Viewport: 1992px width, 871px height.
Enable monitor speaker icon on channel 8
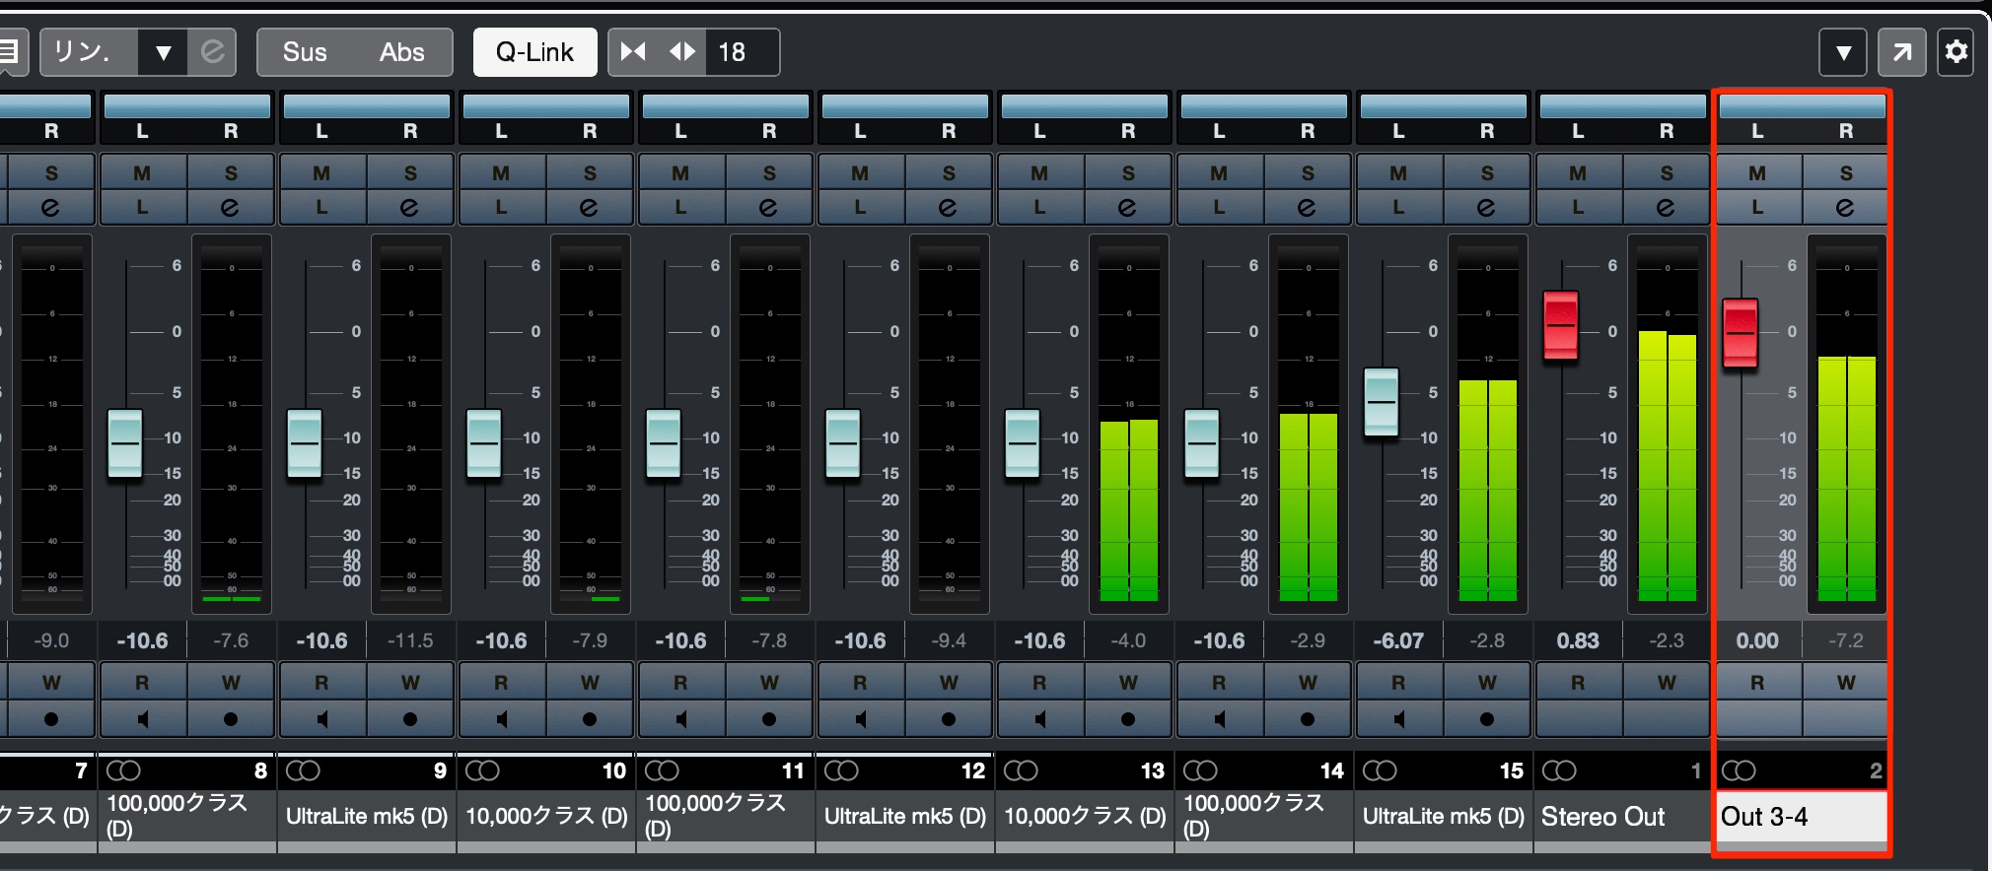pyautogui.click(x=143, y=719)
